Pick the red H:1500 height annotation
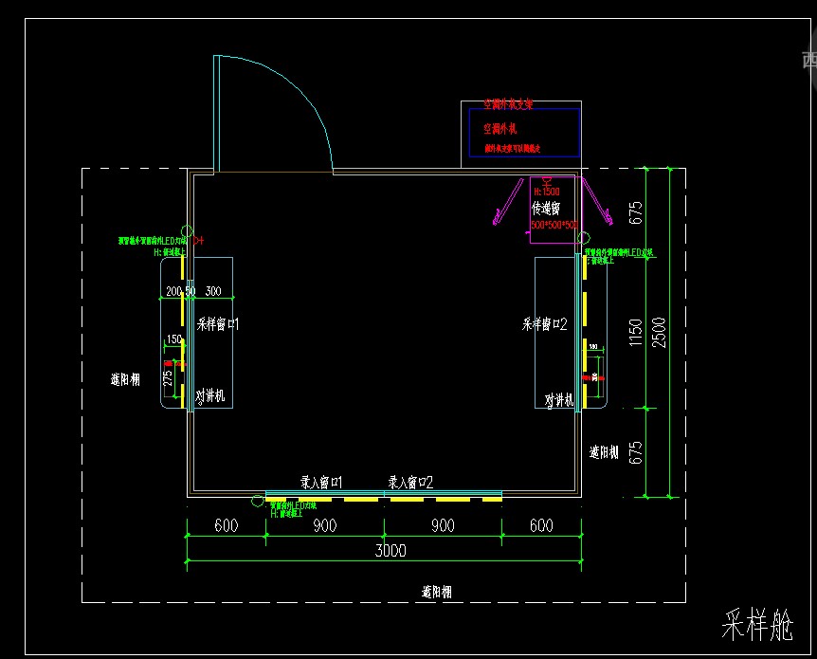The image size is (817, 659). click(547, 192)
